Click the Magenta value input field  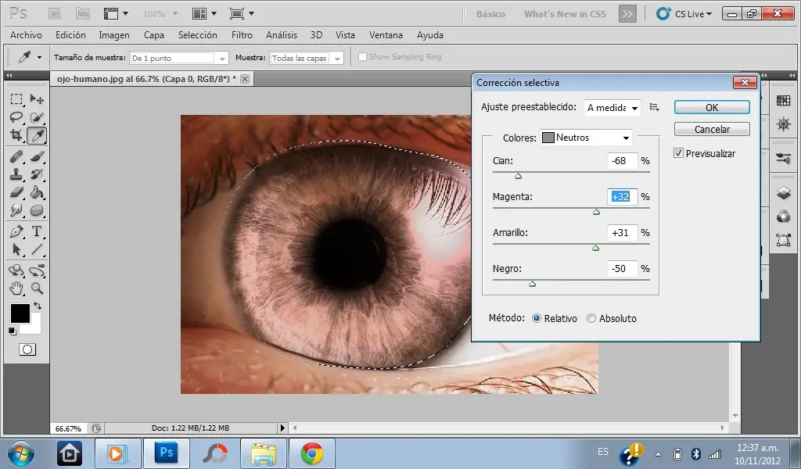[620, 196]
